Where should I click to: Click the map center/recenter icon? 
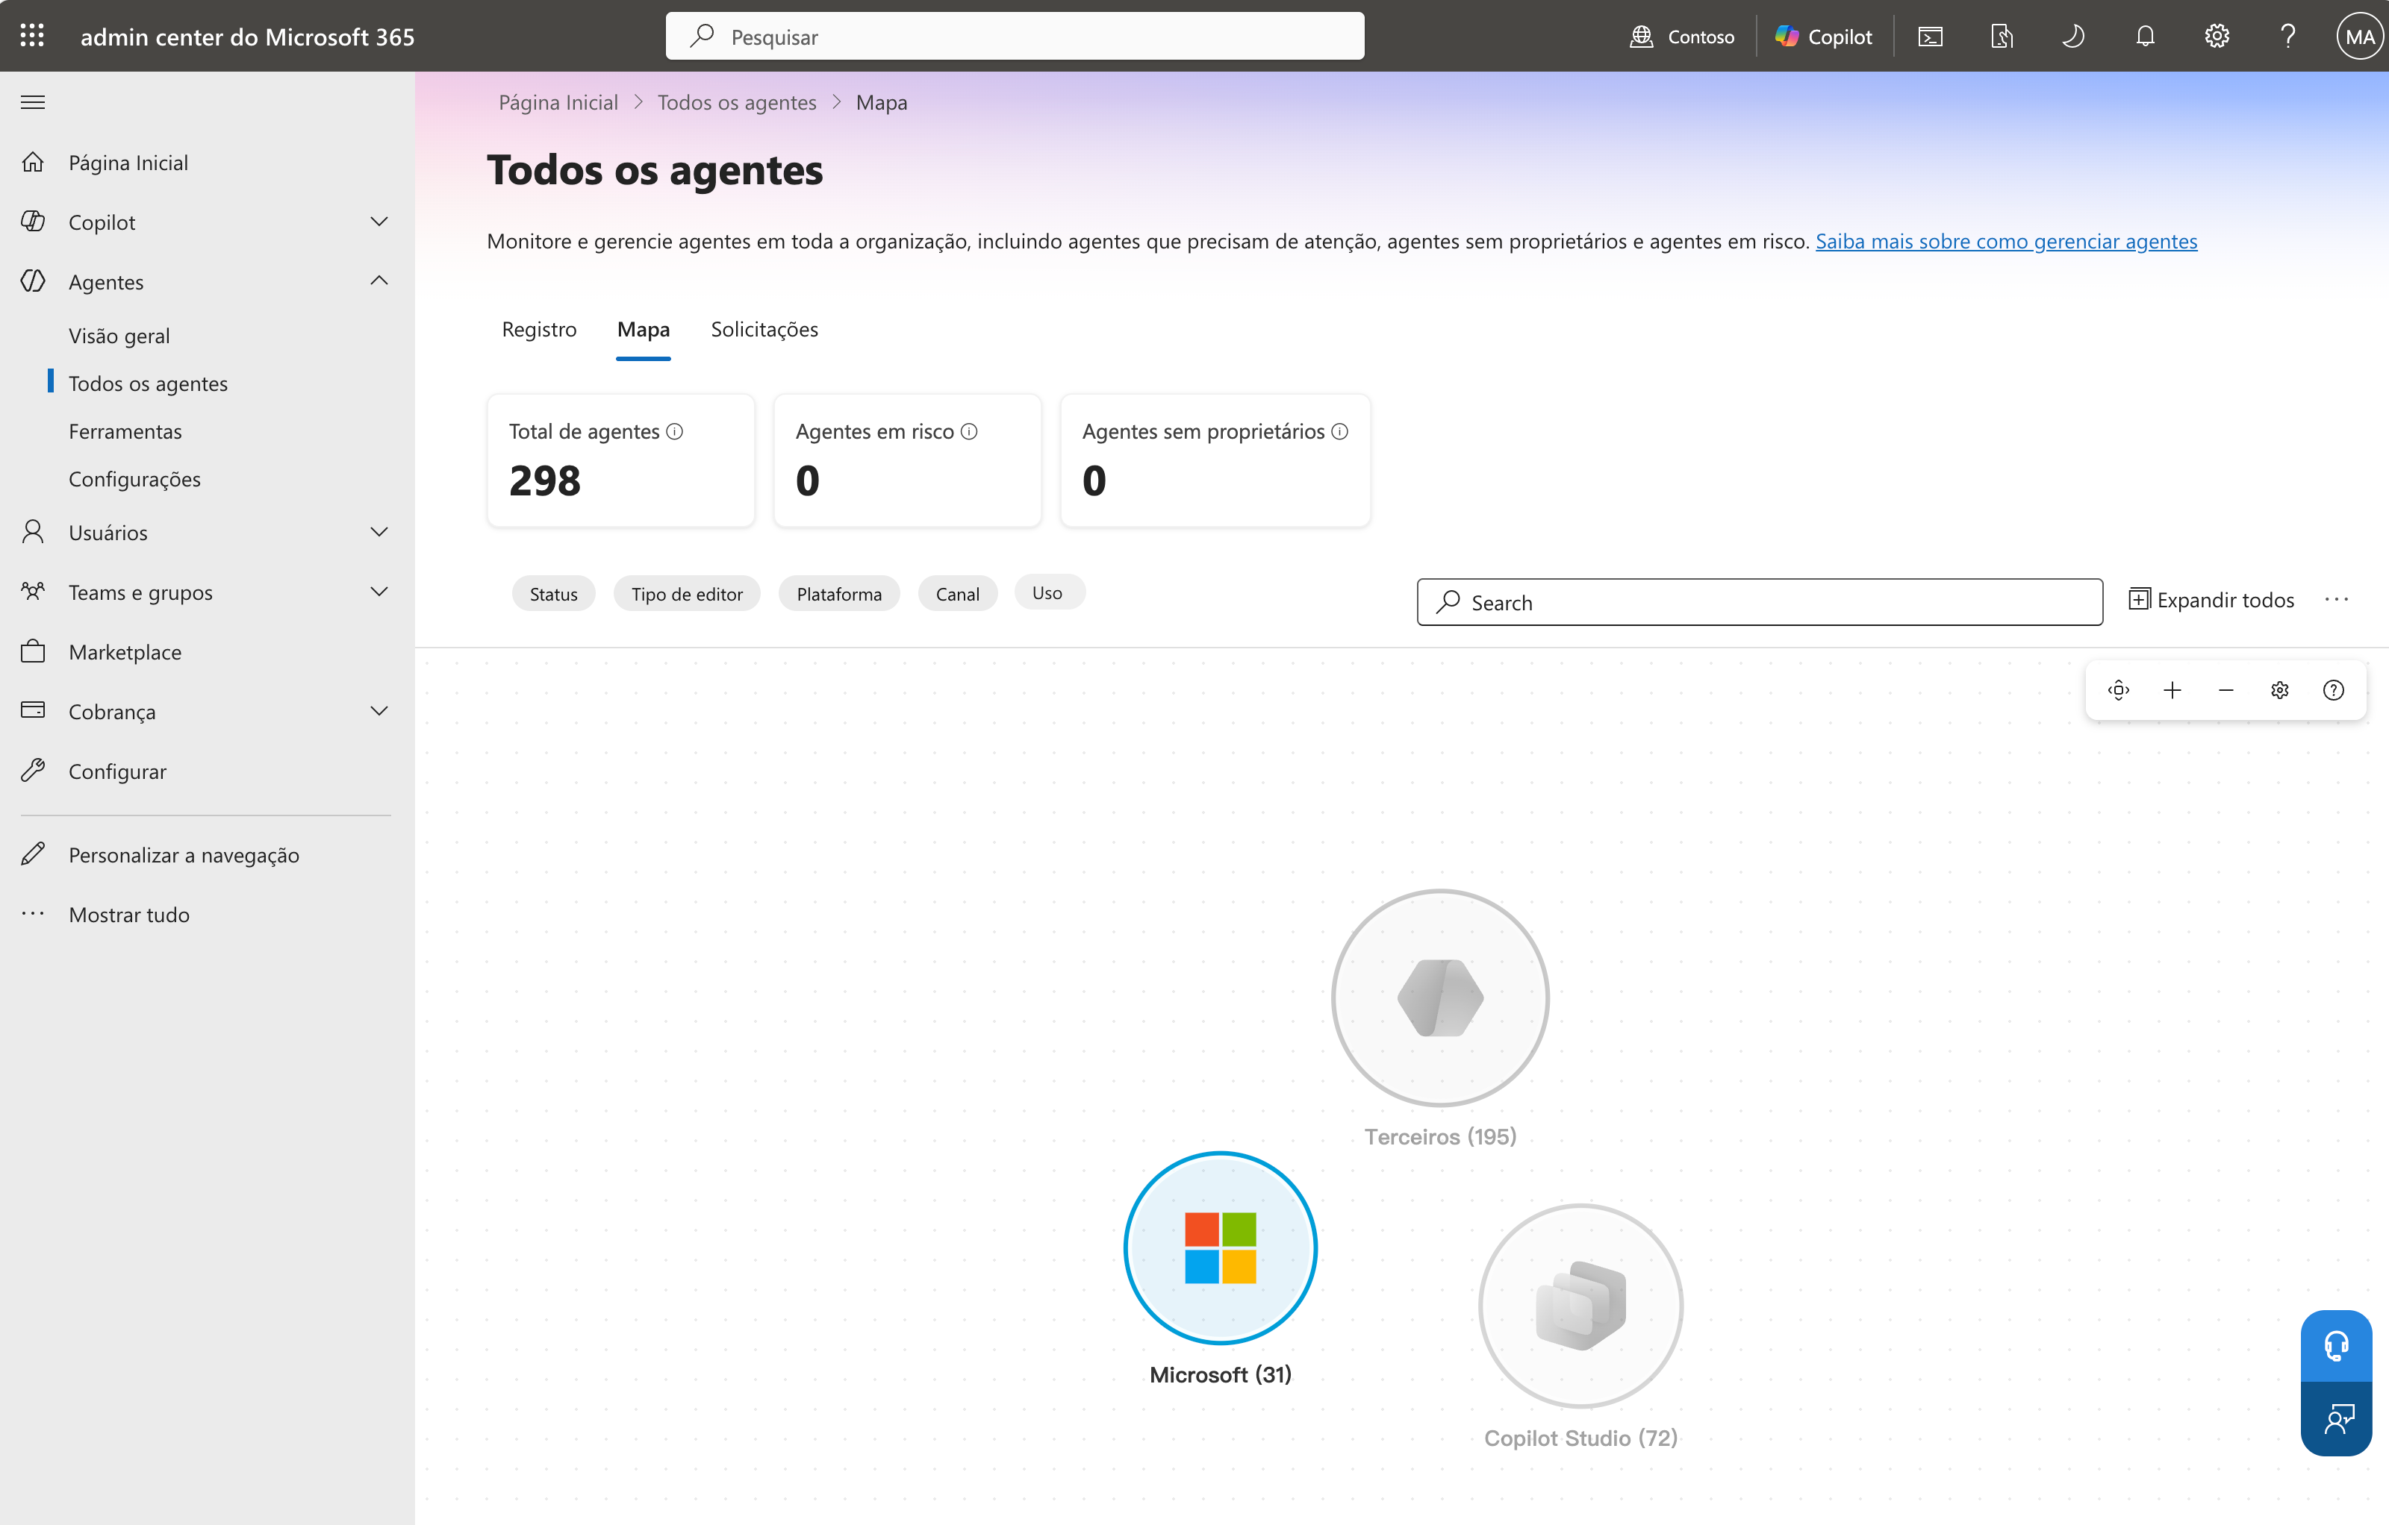tap(2118, 690)
